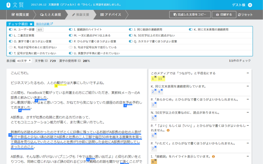Collapse the P.「あらかじめ」 check item
Image resolution: width=263 pixels, height=164 pixels.
click(248, 99)
